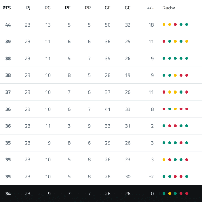Click the 50 goals-for cell
The width and height of the screenshot is (202, 210).
[108, 25]
